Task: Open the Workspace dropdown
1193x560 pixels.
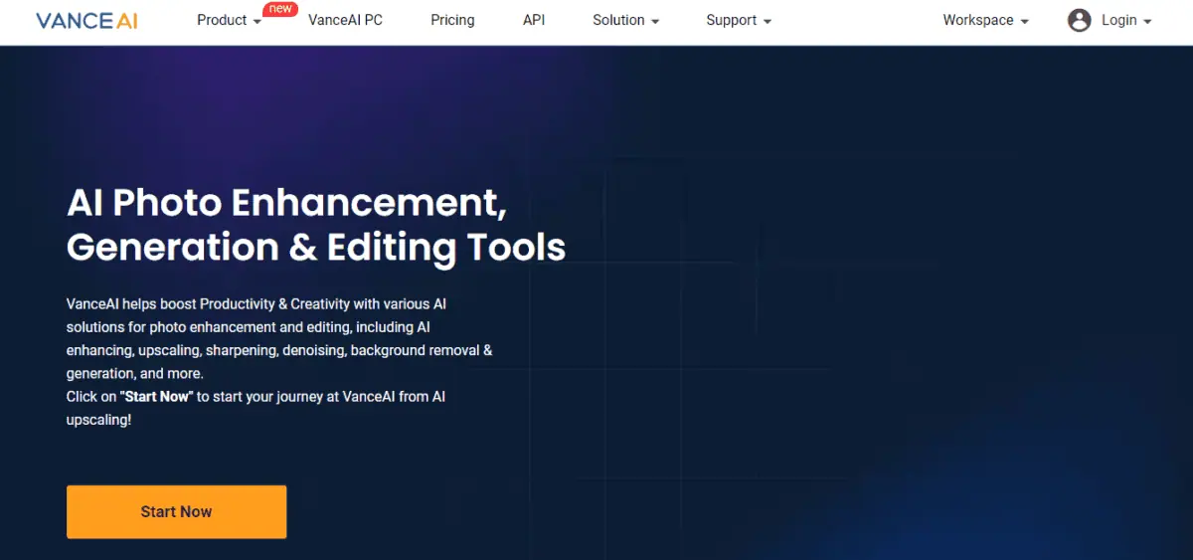Action: tap(985, 20)
